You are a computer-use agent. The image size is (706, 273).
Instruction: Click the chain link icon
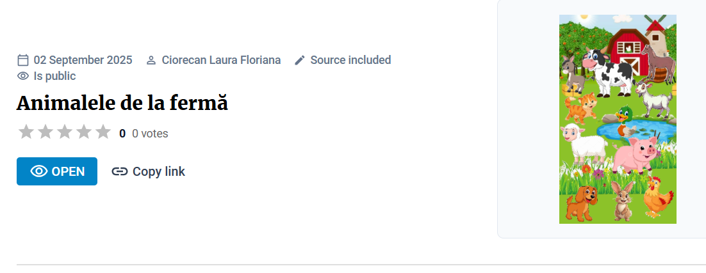(x=120, y=171)
